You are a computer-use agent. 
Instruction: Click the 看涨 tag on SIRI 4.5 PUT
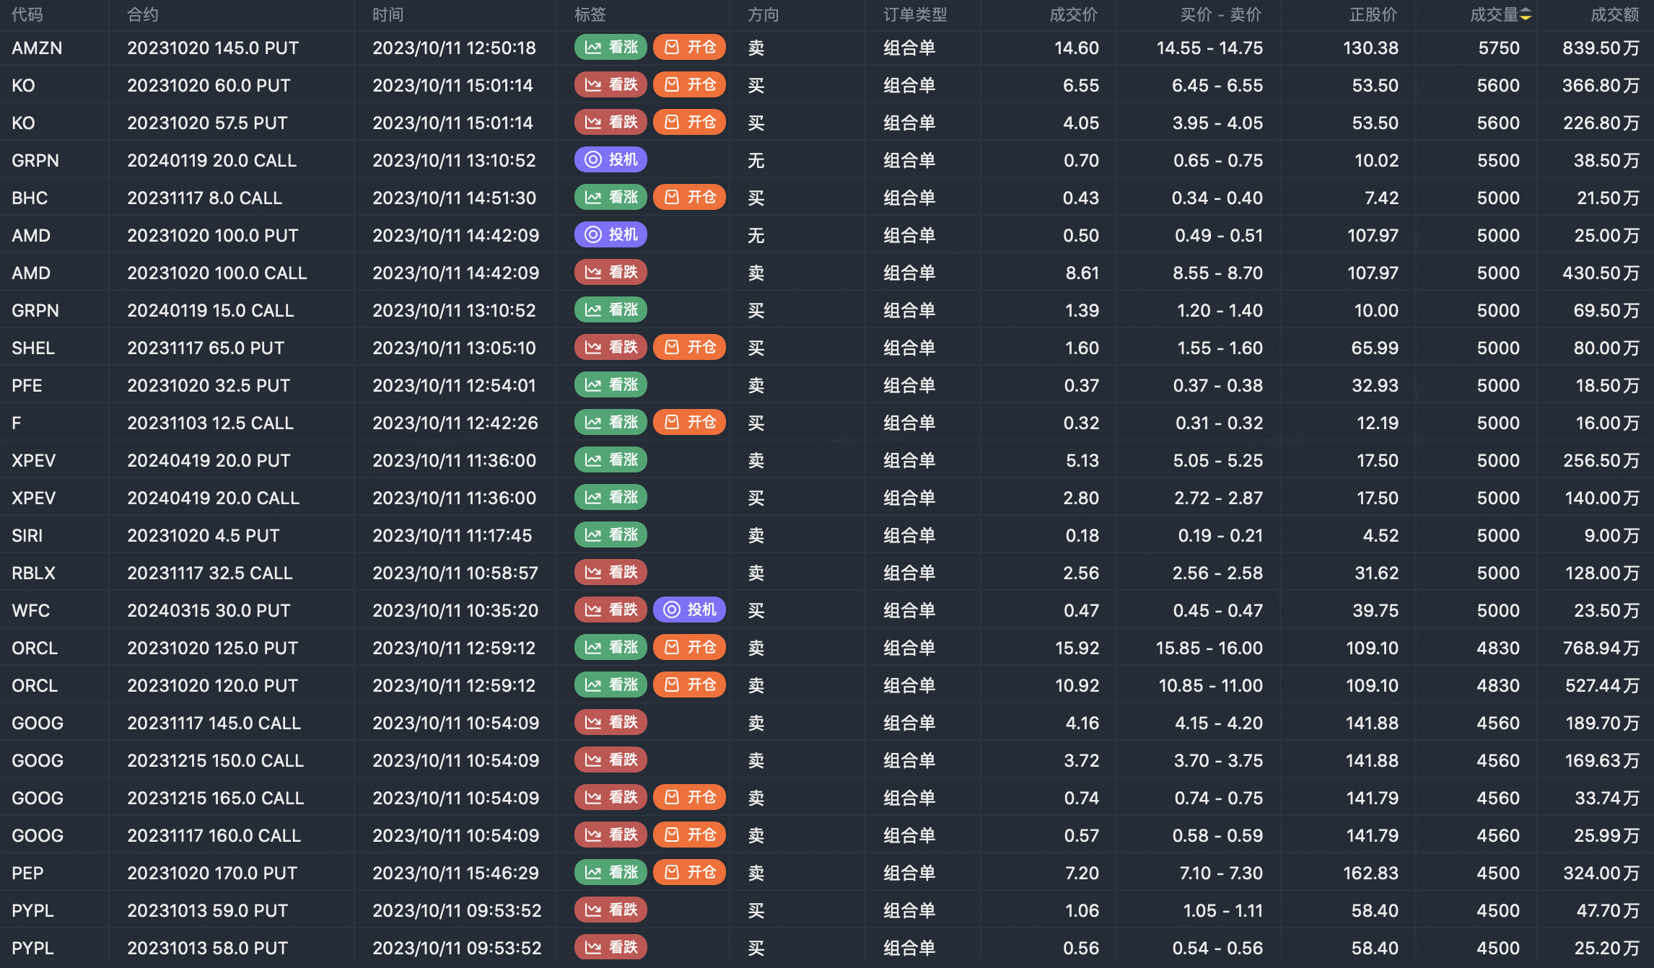611,535
